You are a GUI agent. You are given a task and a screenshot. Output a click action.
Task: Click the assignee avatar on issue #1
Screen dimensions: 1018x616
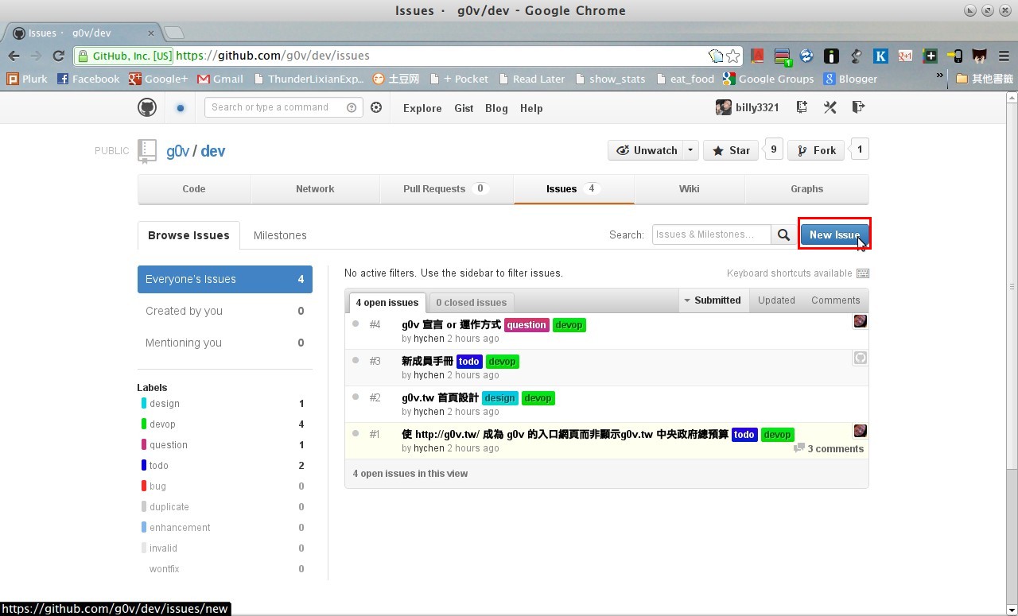point(860,431)
